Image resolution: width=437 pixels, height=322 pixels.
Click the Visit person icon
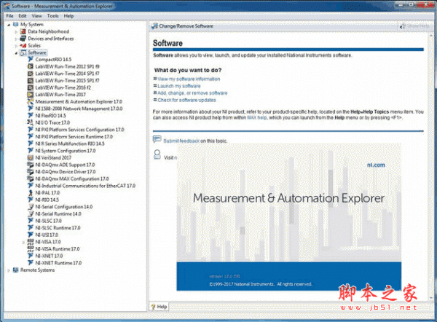157,154
